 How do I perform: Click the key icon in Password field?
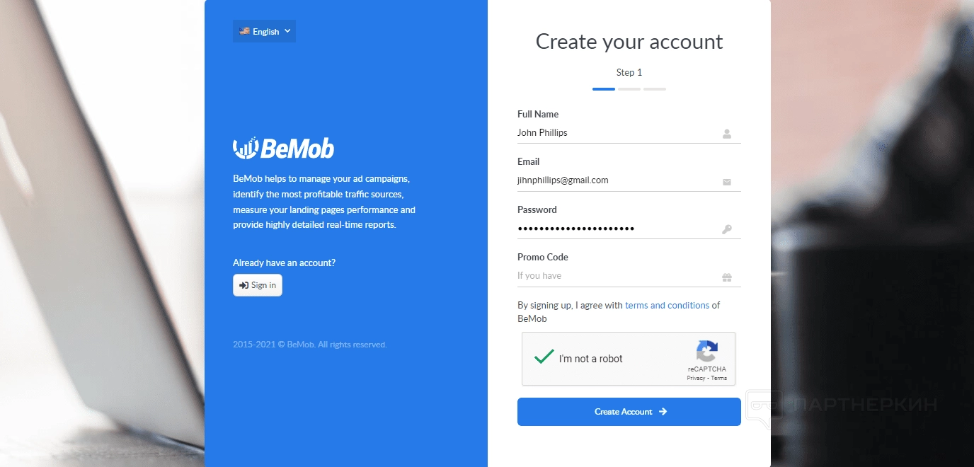tap(726, 229)
